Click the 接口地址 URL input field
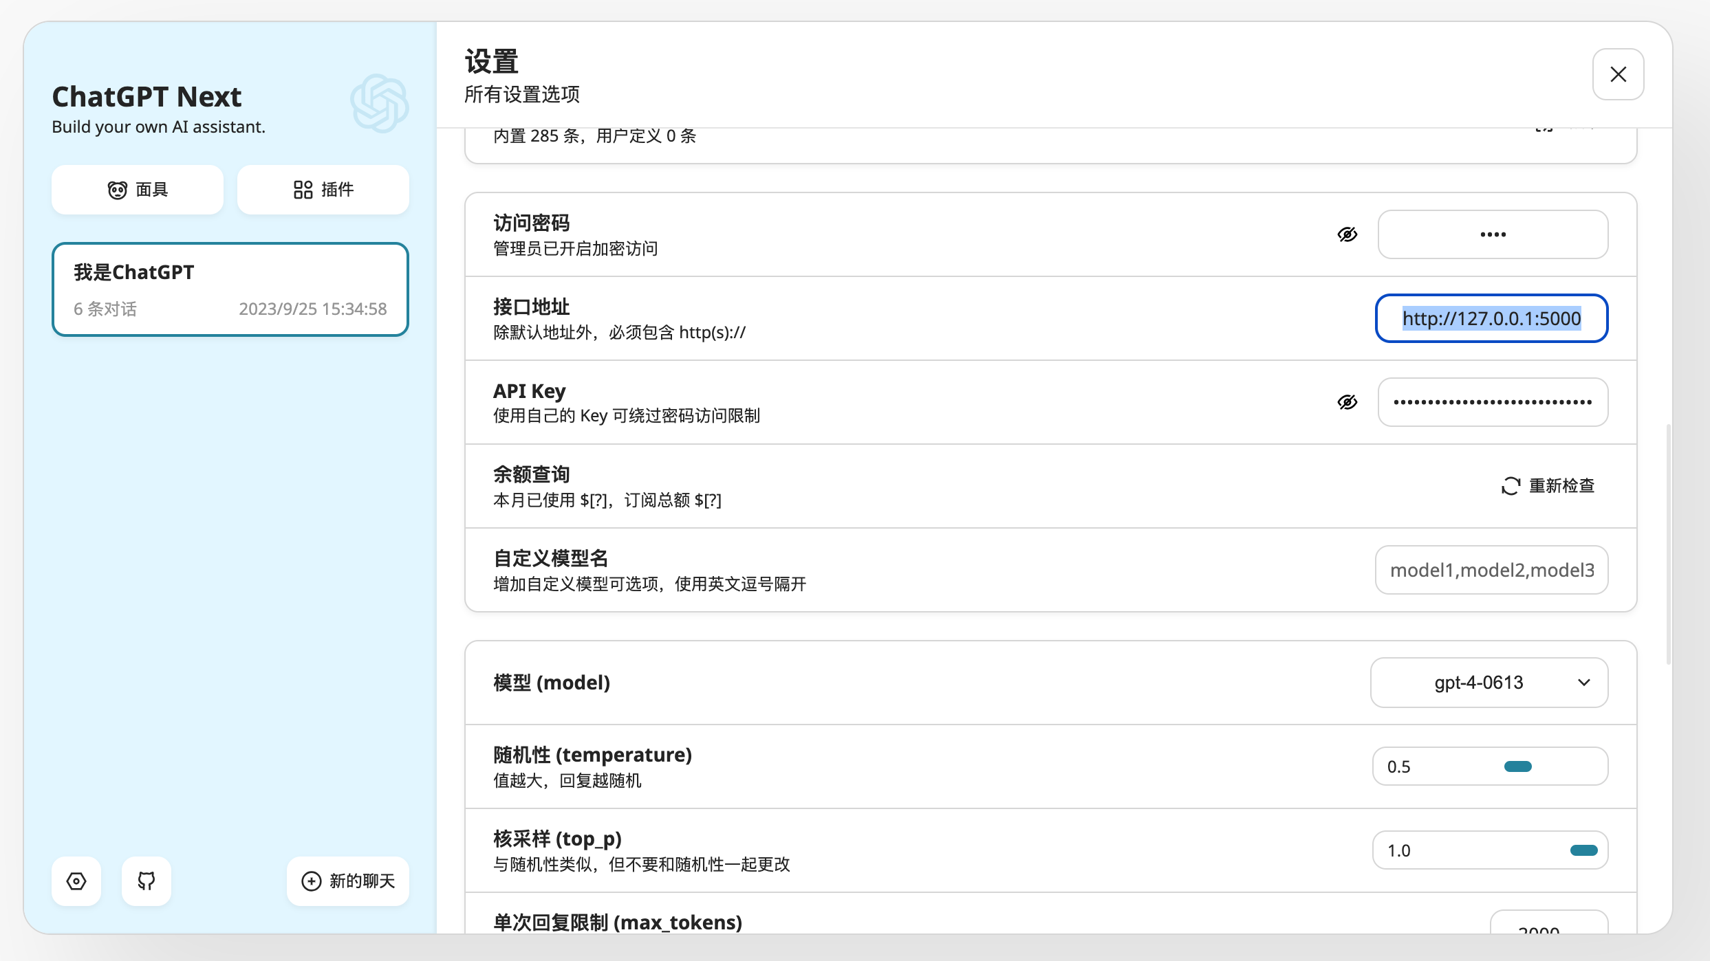This screenshot has height=961, width=1710. point(1491,318)
